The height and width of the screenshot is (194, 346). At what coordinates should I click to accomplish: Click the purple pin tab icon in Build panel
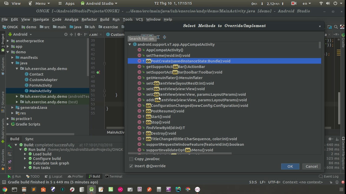pyautogui.click(x=9, y=162)
